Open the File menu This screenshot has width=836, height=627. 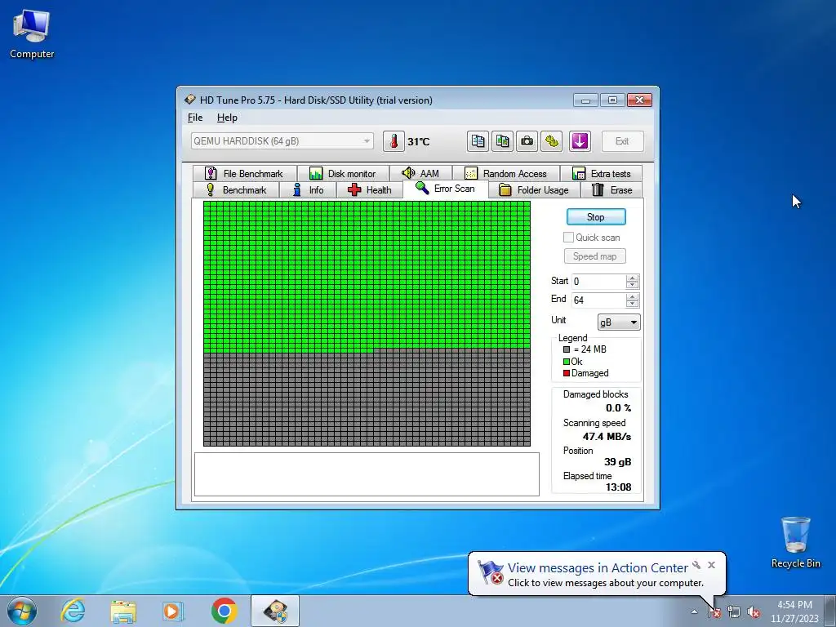195,118
